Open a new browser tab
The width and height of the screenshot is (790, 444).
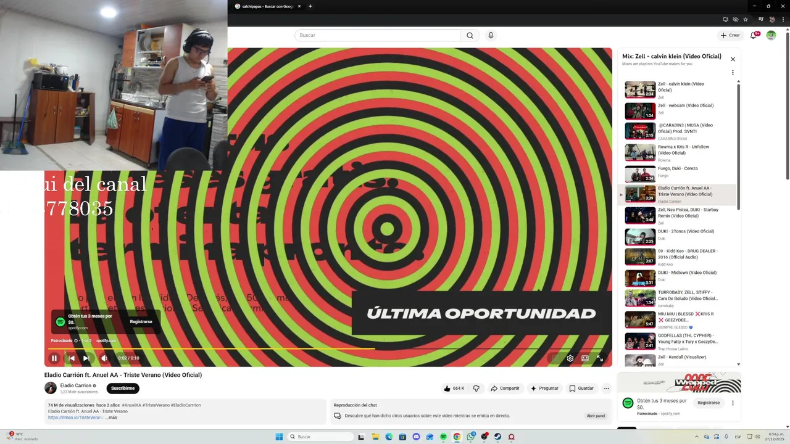pyautogui.click(x=310, y=6)
